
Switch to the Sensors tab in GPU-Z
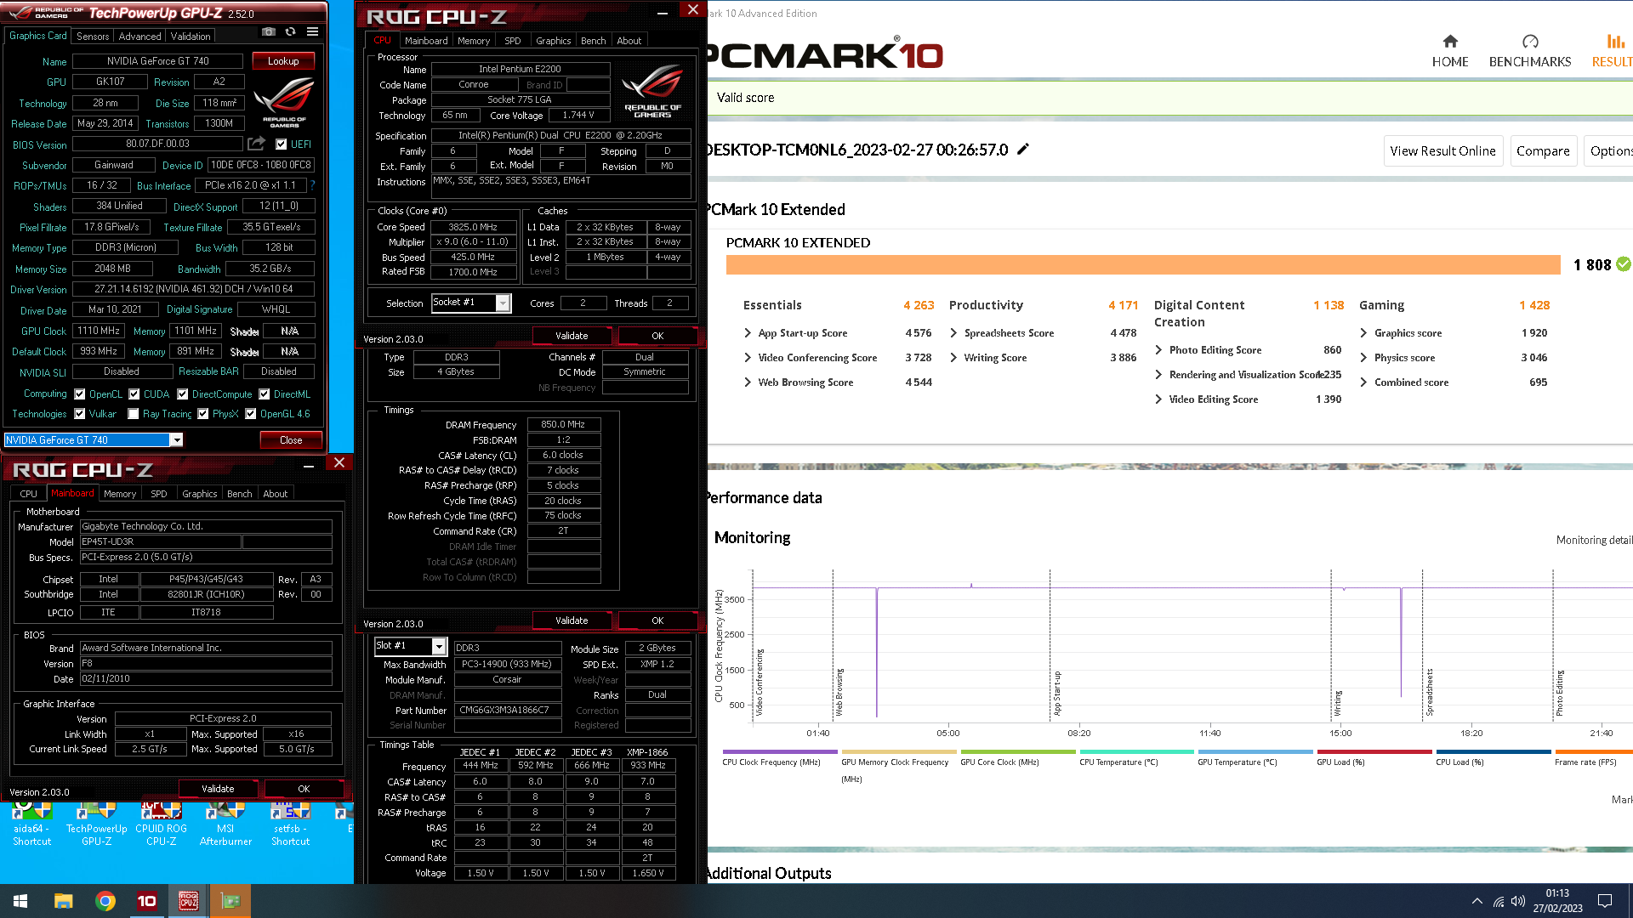93,37
